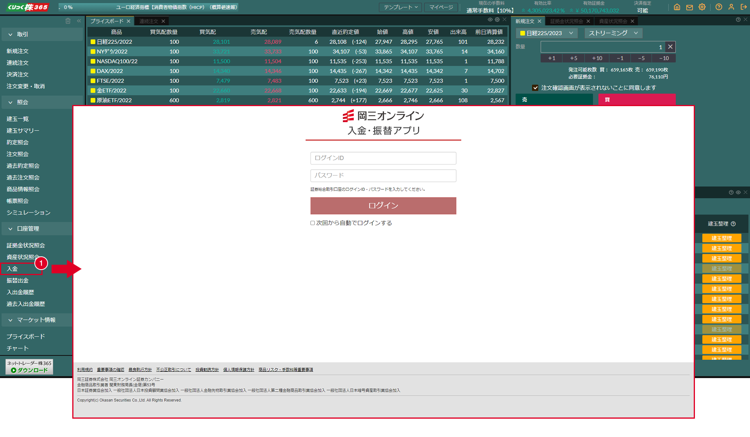Collapse the sidebar with double-chevron icon
This screenshot has height=437, width=750.
point(79,21)
